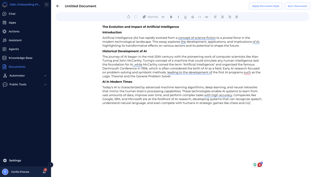Center-align the paragraph
The width and height of the screenshot is (314, 177).
click(222, 17)
